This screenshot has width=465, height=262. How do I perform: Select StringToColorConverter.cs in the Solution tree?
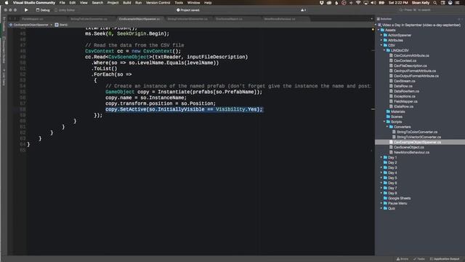(416, 132)
